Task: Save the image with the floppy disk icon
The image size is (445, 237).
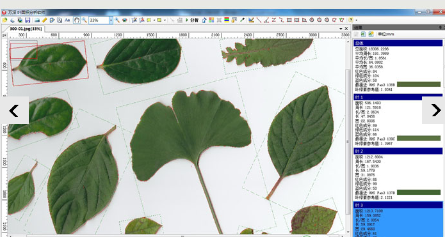Action: coord(28,20)
